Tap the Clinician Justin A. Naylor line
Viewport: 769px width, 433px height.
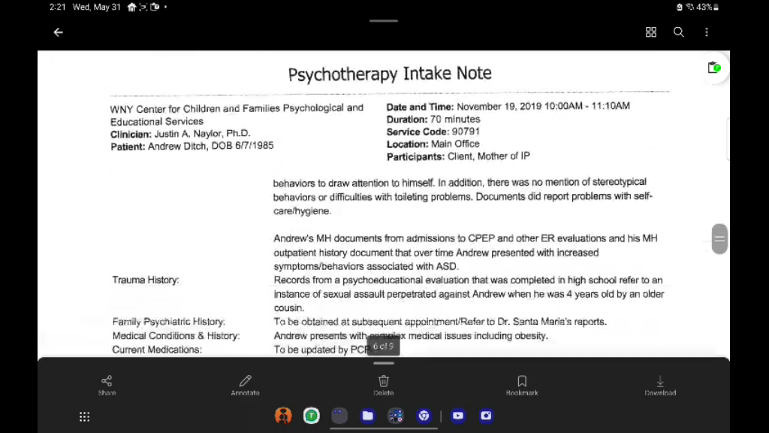tap(180, 134)
